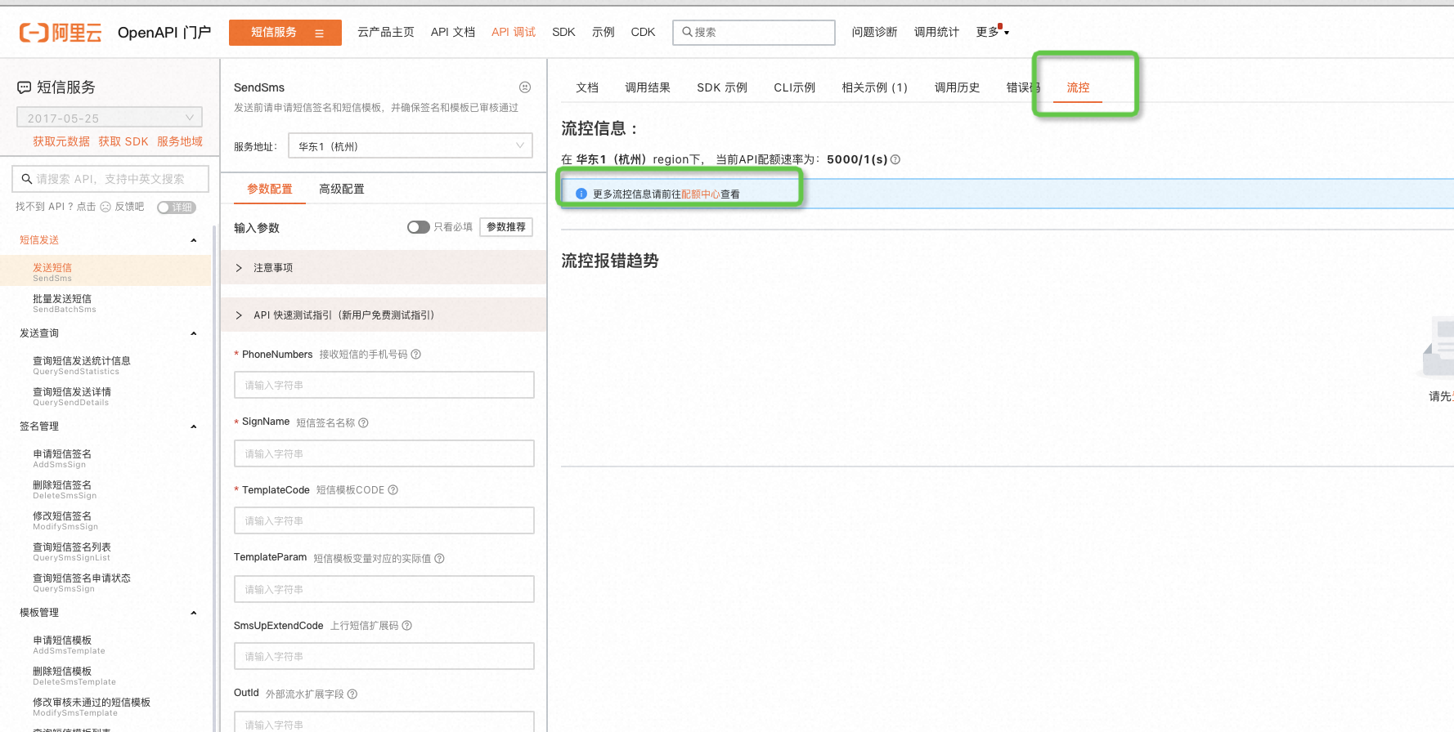Viewport: 1454px width, 732px height.
Task: Click the smiley feedback icon near 反馈吧
Action: [105, 207]
